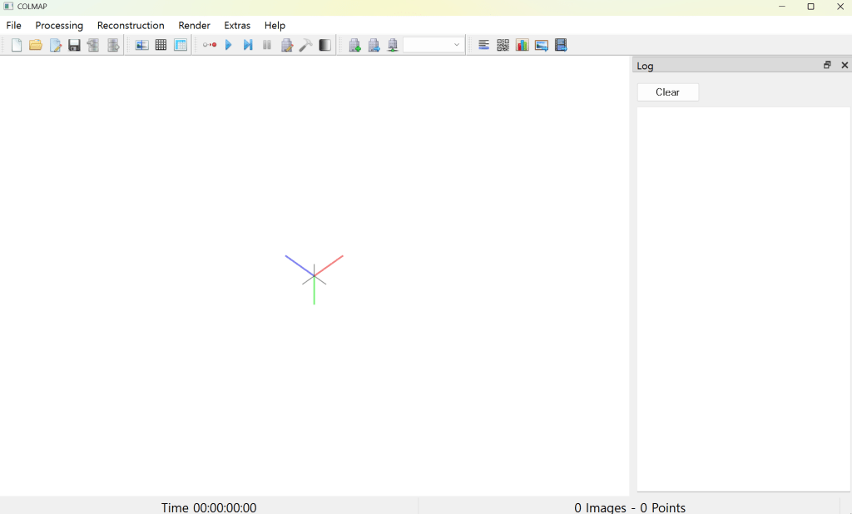This screenshot has height=514, width=852.
Task: Open Database management toolbar icon
Action: tap(181, 45)
